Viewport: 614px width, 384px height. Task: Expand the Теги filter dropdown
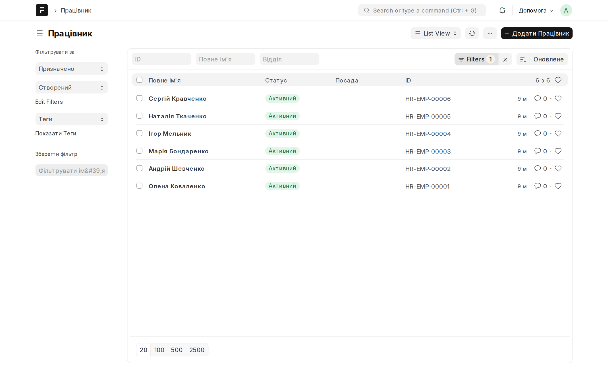pyautogui.click(x=71, y=119)
